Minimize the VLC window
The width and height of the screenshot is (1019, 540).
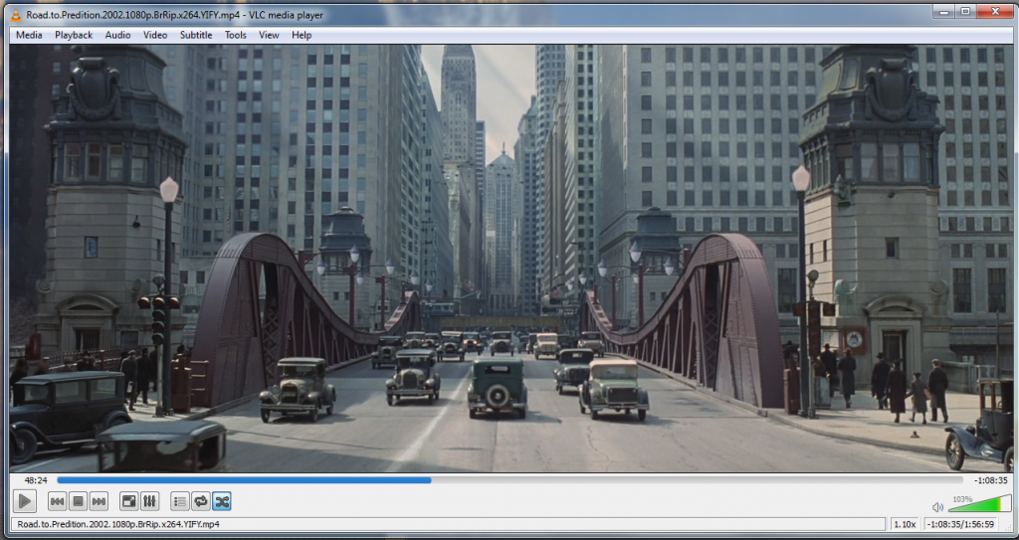tap(944, 11)
